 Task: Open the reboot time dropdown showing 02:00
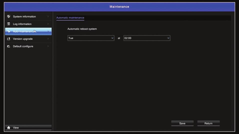(147, 38)
